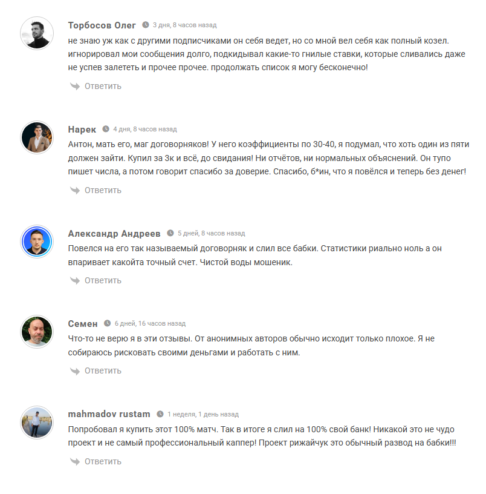The image size is (486, 494).
Task: Reply to Торбосов Олег via Ответить
Action: coord(103,87)
